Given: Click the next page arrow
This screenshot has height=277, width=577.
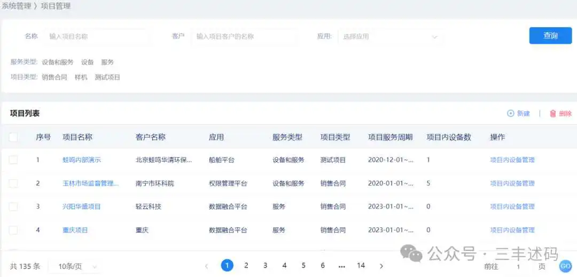Looking at the screenshot, I should coord(381,266).
